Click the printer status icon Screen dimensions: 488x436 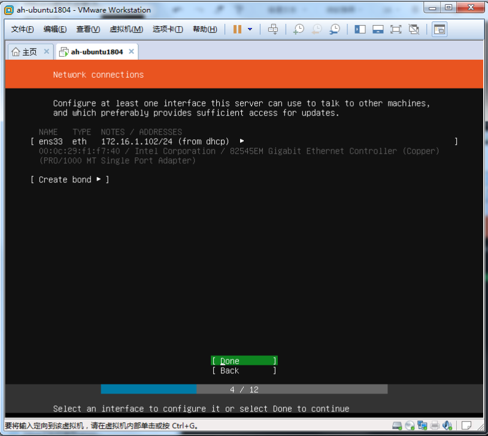(x=435, y=426)
